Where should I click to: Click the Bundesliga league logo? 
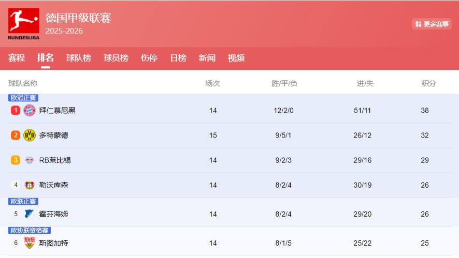point(24,24)
